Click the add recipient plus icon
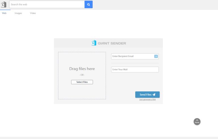218x139 pixels. click(x=156, y=56)
